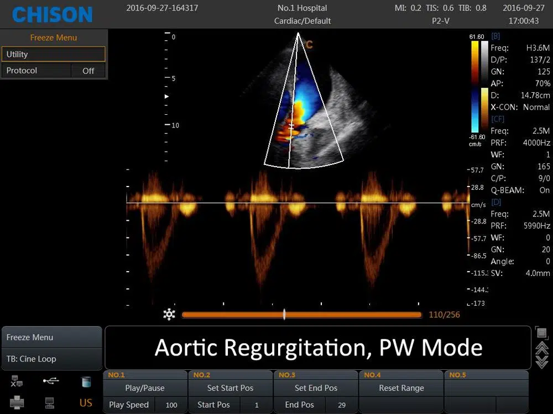Image resolution: width=553 pixels, height=414 pixels.
Task: Click the menu list icon beside the caption panel
Action: (541, 333)
